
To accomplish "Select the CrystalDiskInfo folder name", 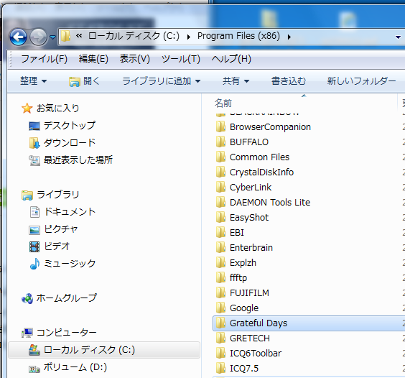I will click(261, 172).
